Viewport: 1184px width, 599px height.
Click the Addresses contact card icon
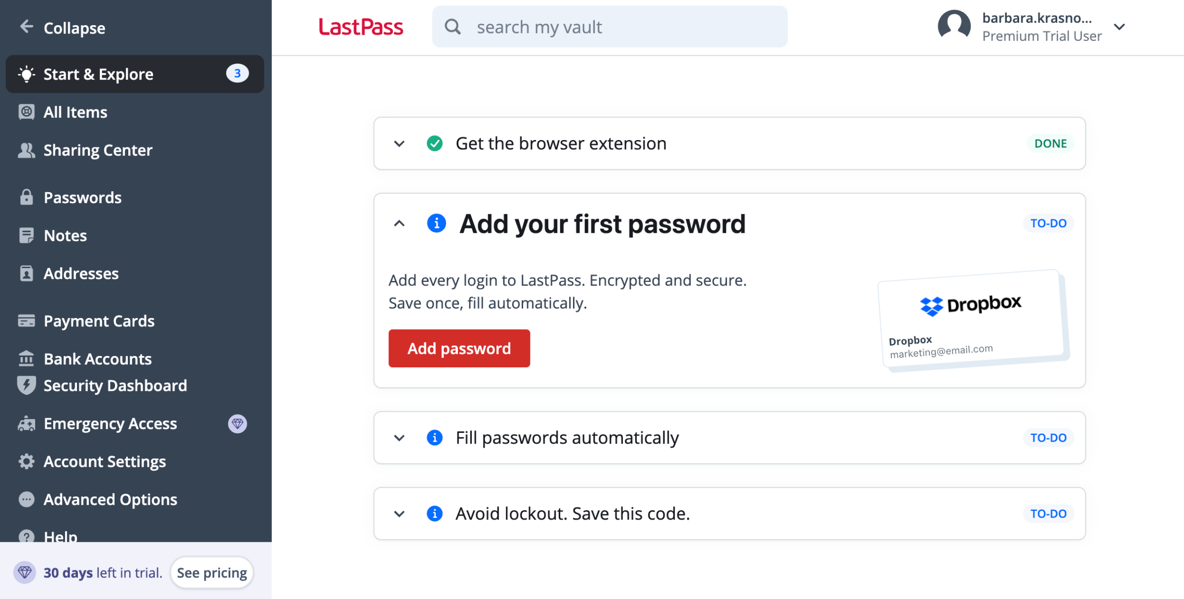[26, 273]
